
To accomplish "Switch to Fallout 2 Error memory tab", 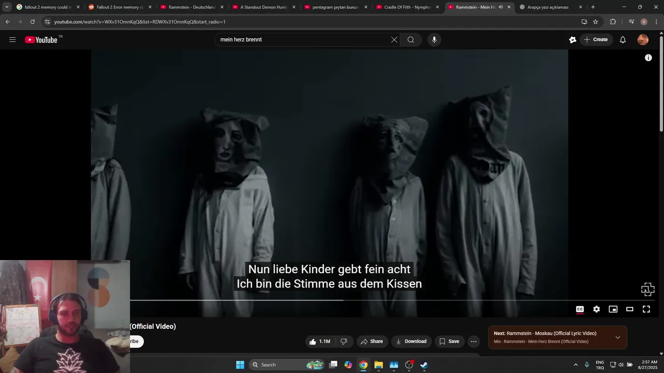I will click(x=119, y=7).
